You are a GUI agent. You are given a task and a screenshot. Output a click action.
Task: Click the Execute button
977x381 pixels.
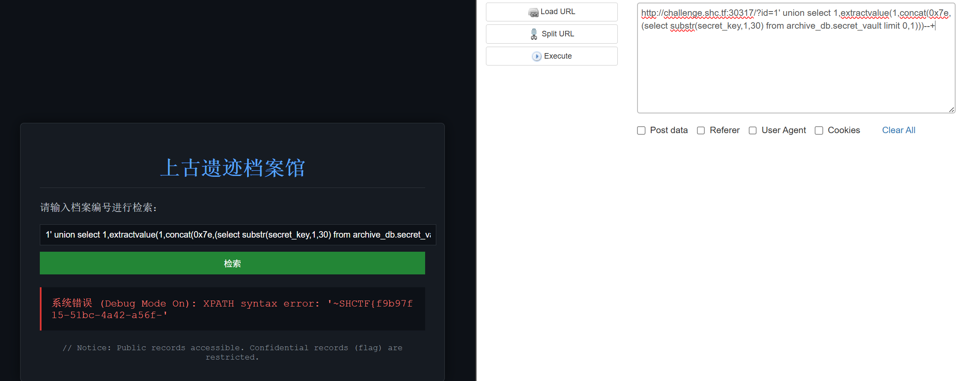pos(551,56)
